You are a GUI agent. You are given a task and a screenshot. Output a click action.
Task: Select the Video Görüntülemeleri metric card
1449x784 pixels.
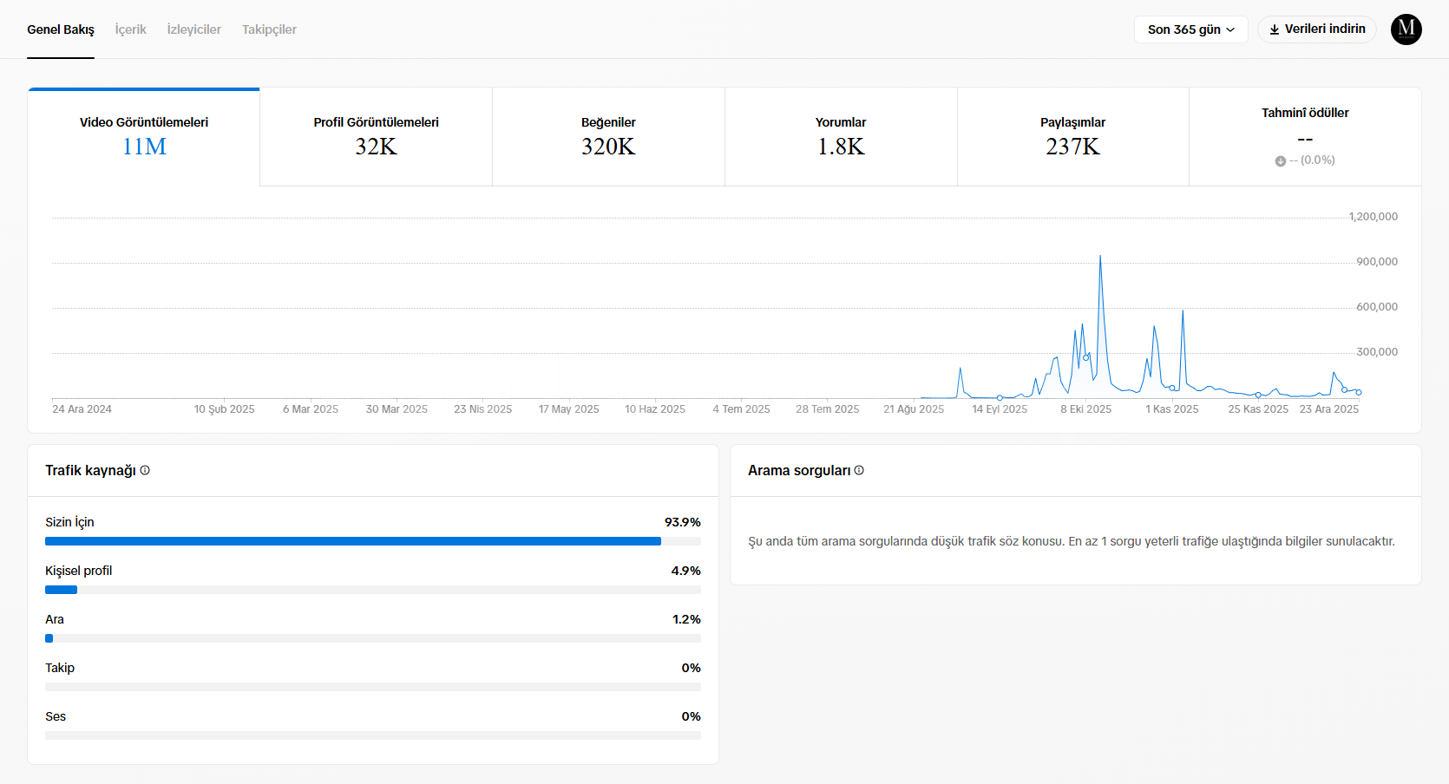click(x=144, y=136)
